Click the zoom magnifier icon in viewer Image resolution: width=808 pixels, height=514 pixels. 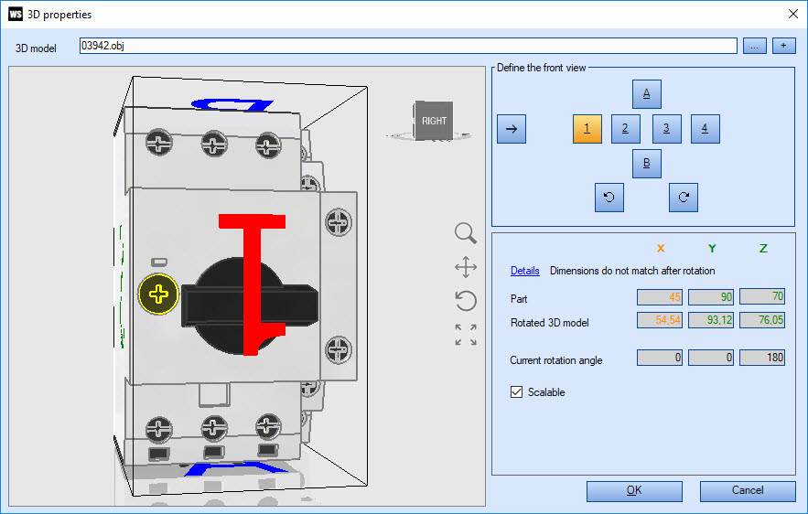466,233
